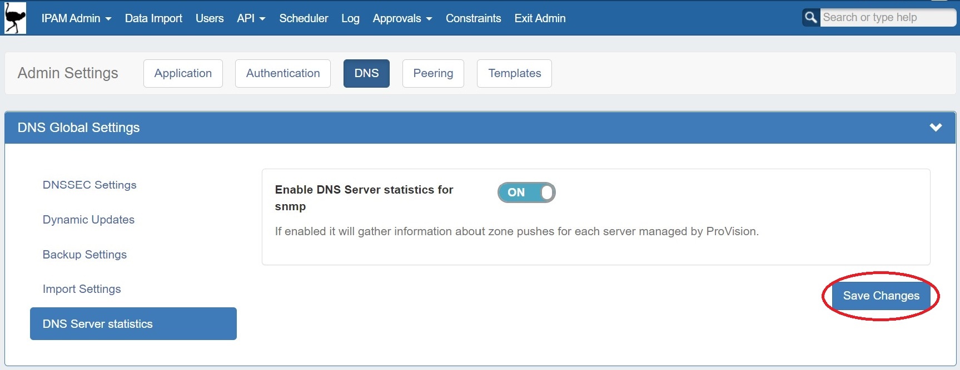Open the Peering settings tab
960x370 pixels.
pos(433,73)
